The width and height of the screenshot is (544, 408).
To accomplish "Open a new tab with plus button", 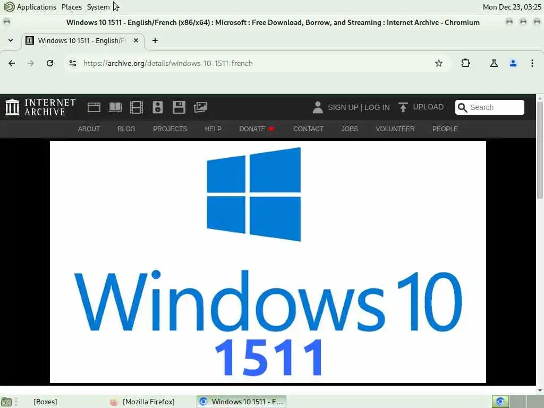I will [x=155, y=40].
